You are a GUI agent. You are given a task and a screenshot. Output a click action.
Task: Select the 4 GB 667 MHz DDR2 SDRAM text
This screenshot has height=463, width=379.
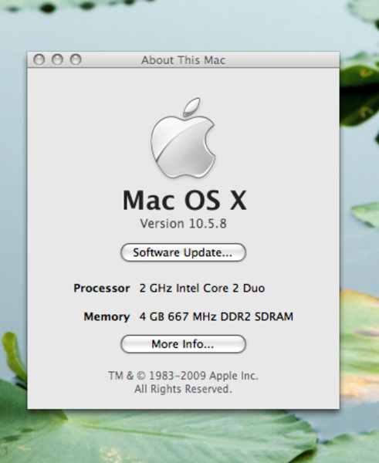click(216, 316)
